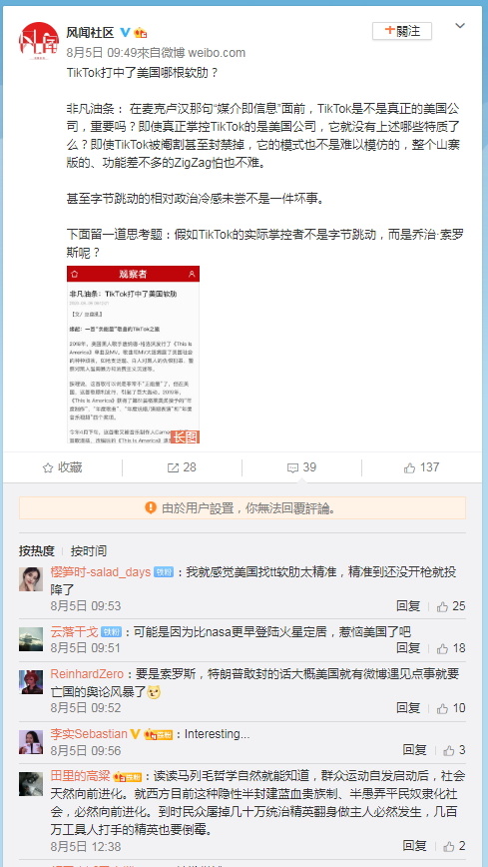This screenshot has height=867, width=488.
Task: Open the 风闻社区 profile avatar
Action: tap(38, 41)
